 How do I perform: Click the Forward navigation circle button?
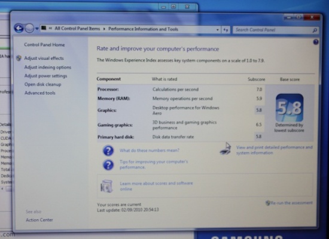[29, 28]
